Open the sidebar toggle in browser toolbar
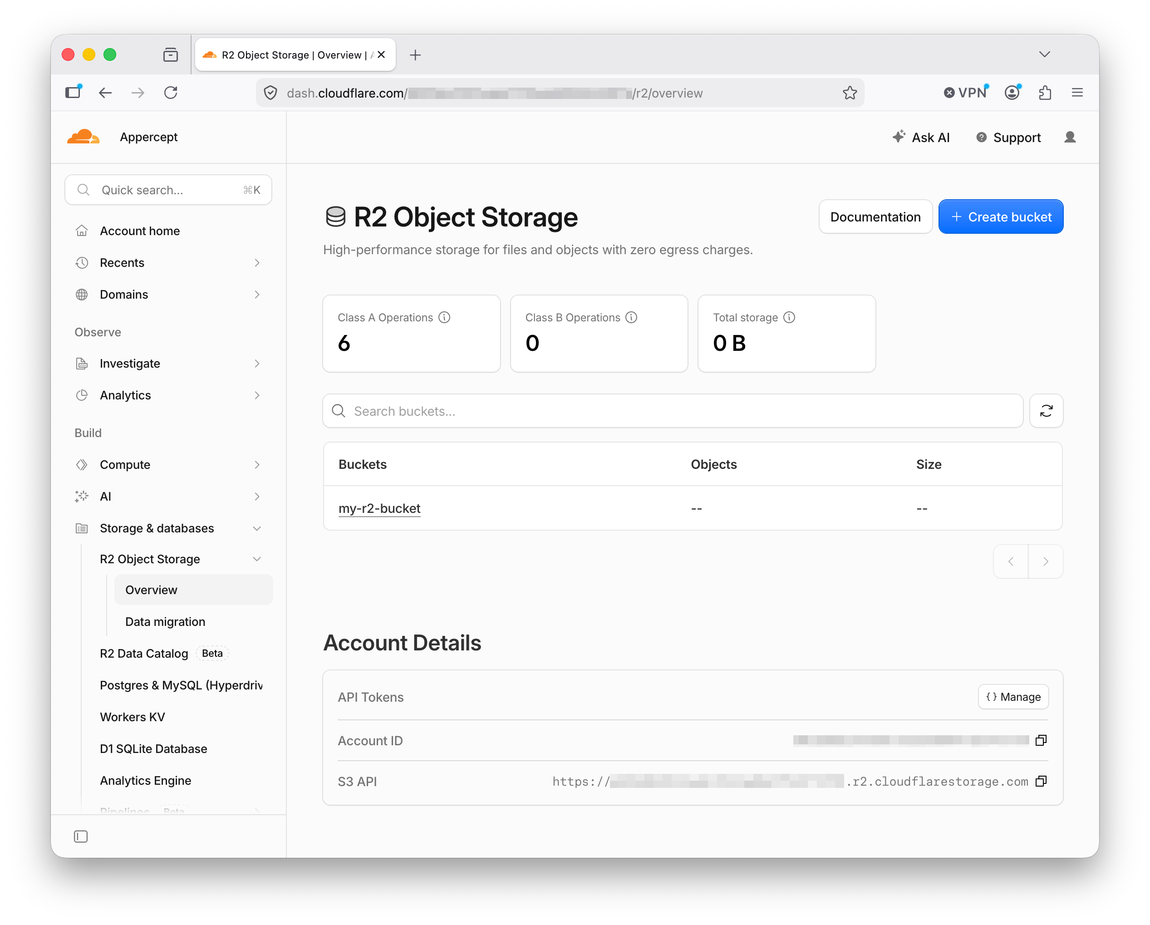This screenshot has height=925, width=1150. tap(73, 92)
